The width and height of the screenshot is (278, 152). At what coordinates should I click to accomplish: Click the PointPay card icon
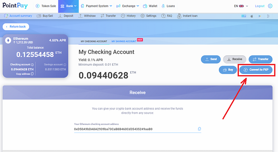pos(244,16)
